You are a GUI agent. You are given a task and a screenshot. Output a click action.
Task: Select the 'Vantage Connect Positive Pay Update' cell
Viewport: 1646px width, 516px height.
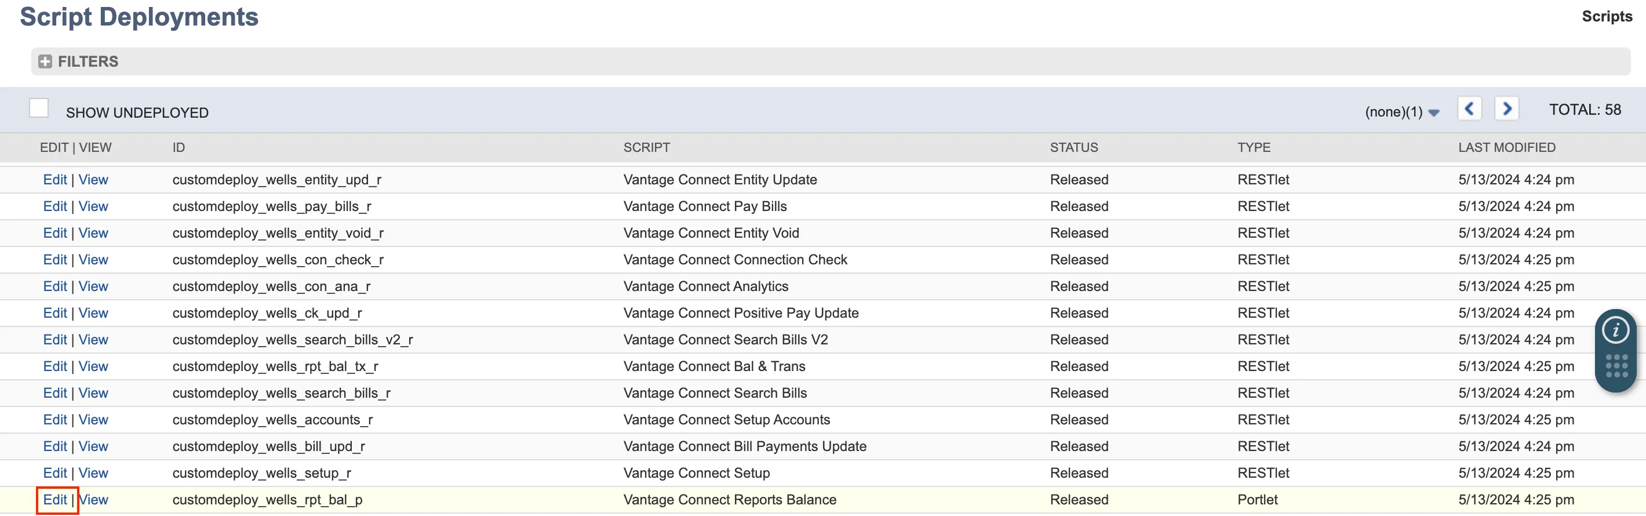pos(741,313)
